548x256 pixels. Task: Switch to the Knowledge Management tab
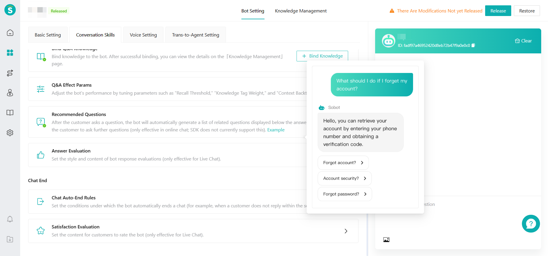(301, 11)
